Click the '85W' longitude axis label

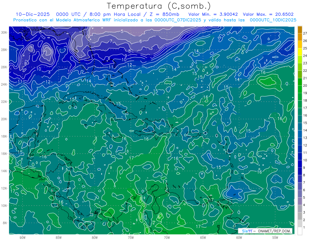pos(58,238)
